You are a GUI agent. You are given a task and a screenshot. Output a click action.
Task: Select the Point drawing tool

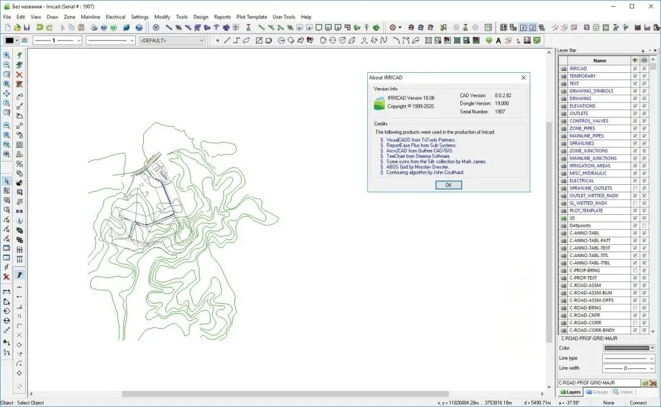click(217, 40)
